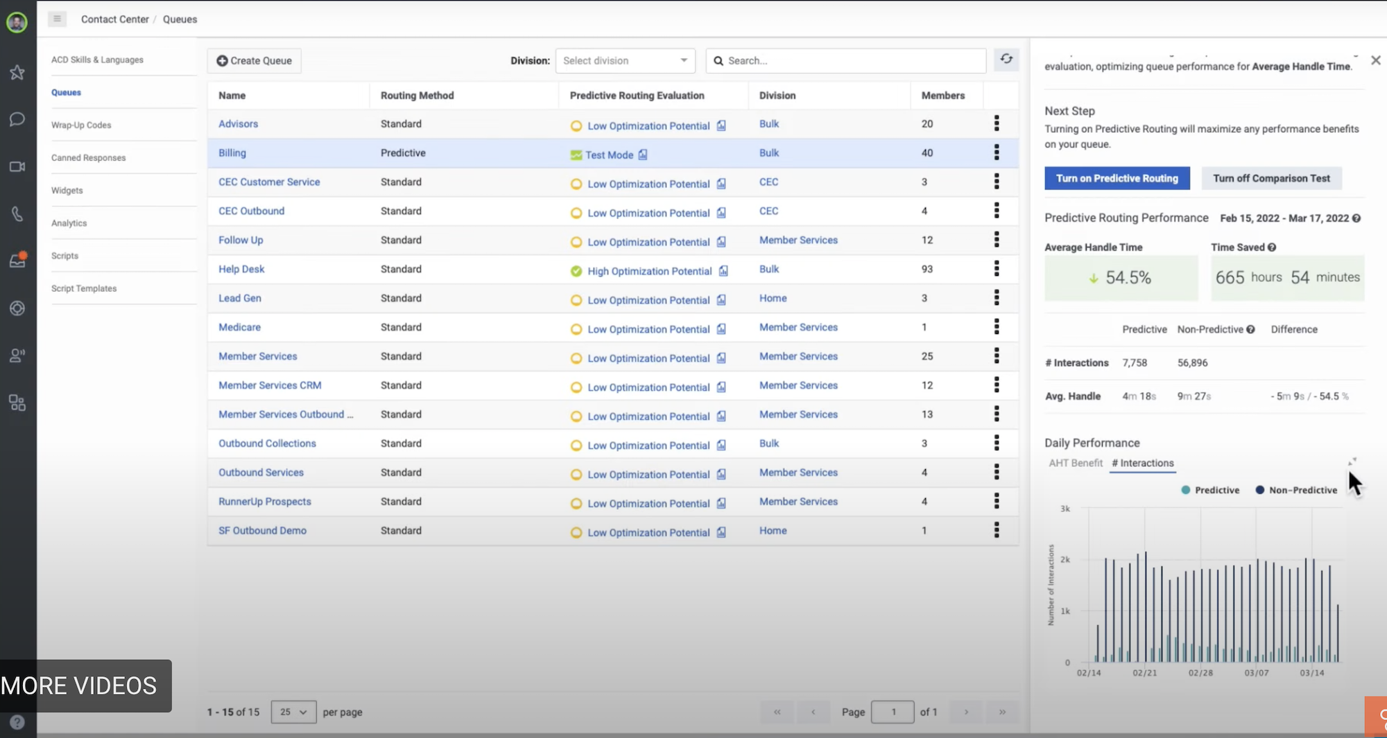Open the favorites star icon in sidebar
The image size is (1387, 738).
coord(17,72)
